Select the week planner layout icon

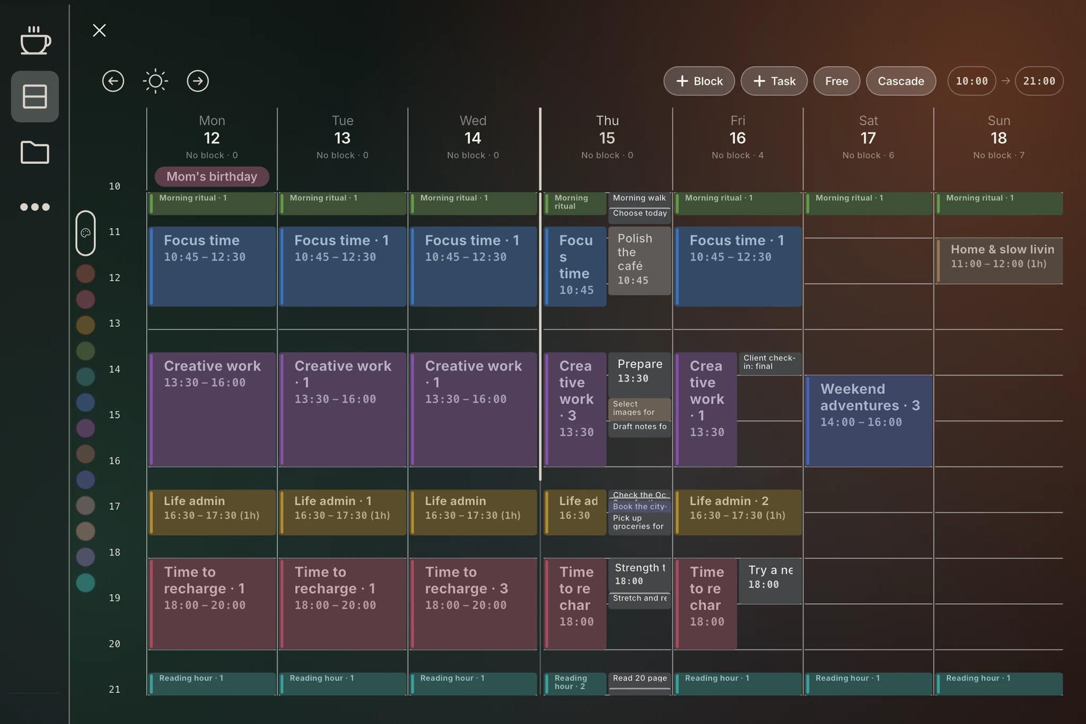point(35,96)
